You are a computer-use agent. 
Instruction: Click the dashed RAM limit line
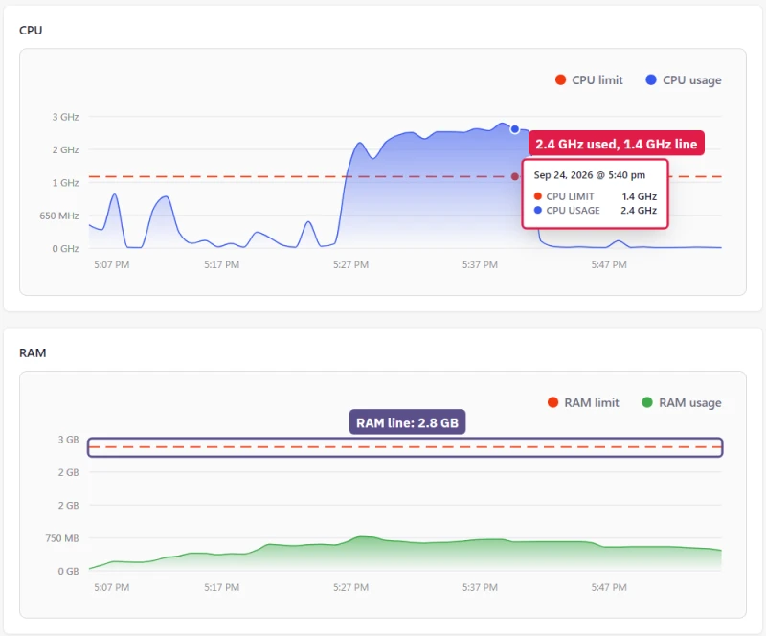405,447
